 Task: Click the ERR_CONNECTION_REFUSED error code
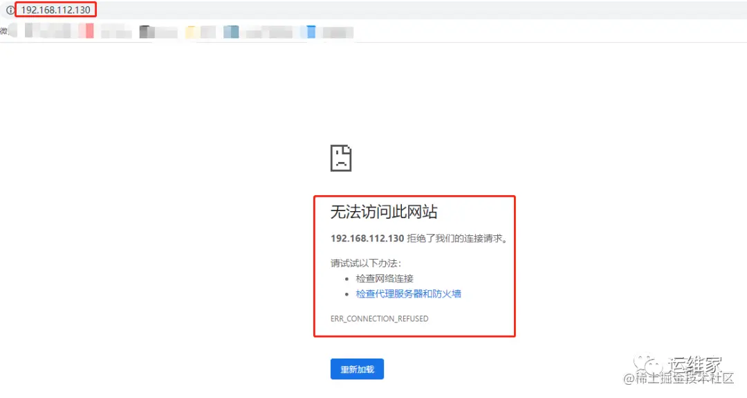[379, 318]
